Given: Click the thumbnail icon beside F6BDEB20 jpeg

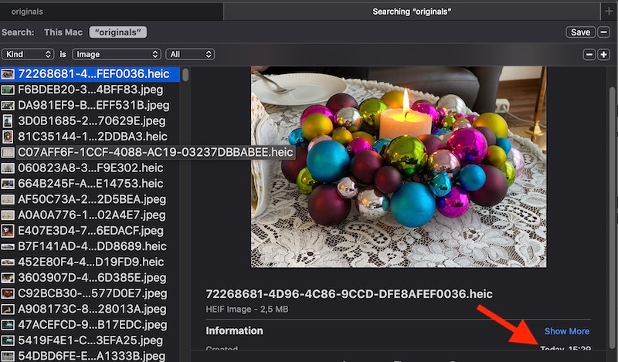Looking at the screenshot, I should (8, 90).
